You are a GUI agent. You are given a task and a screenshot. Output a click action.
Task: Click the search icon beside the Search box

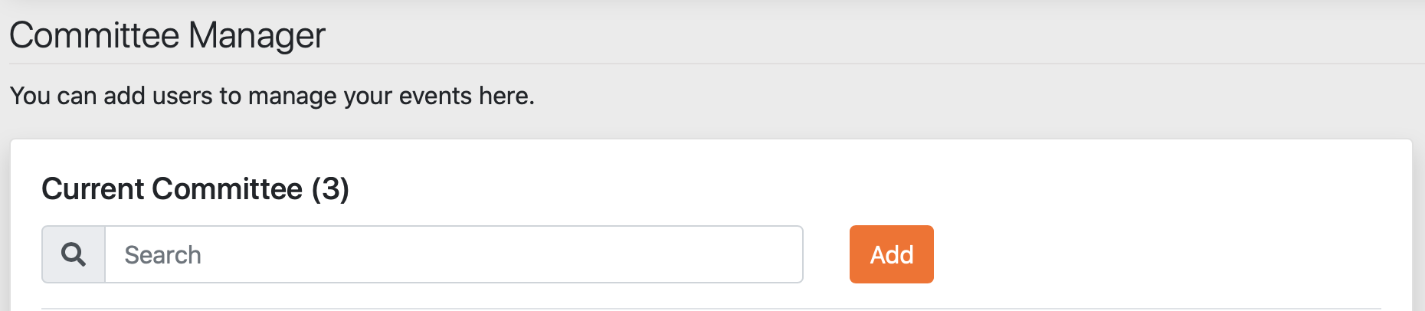[x=74, y=254]
